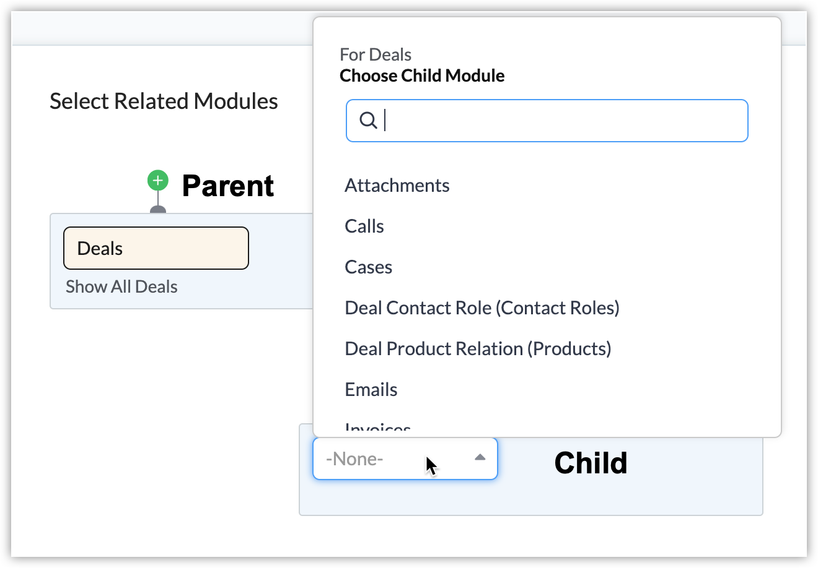818x568 pixels.
Task: Select Emails from the list
Action: coord(371,390)
